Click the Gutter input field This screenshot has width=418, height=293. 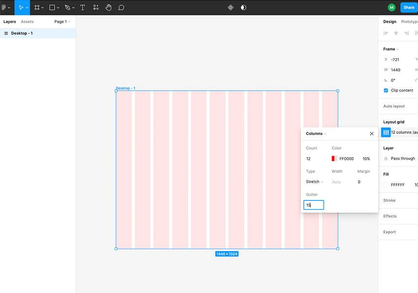tap(314, 205)
